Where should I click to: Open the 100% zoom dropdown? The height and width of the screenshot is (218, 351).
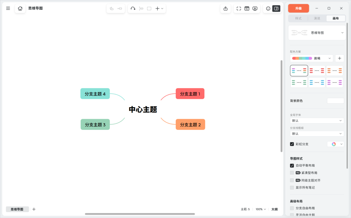pos(261,209)
